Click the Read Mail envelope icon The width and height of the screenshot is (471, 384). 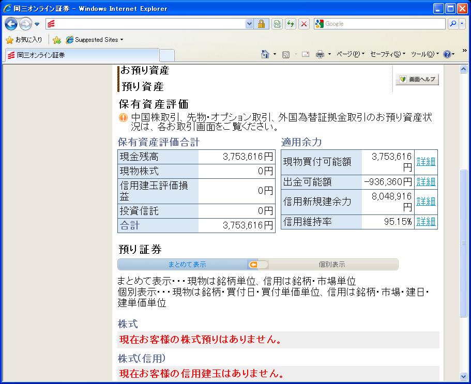point(306,54)
